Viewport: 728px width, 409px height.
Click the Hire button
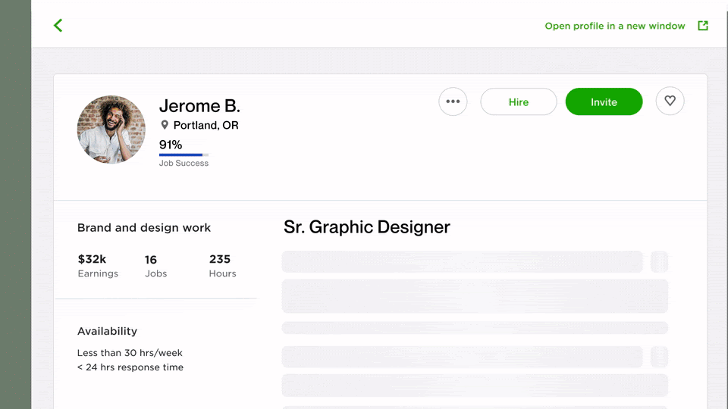tap(519, 101)
